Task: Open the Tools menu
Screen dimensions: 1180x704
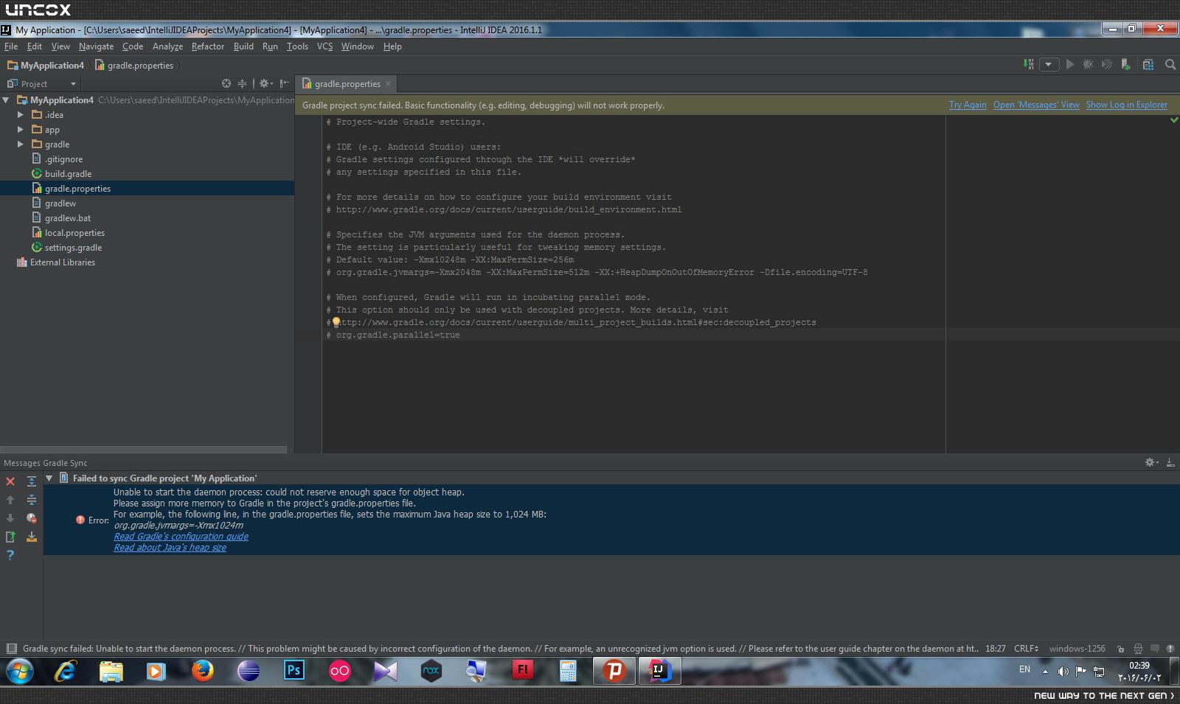Action: pyautogui.click(x=297, y=46)
